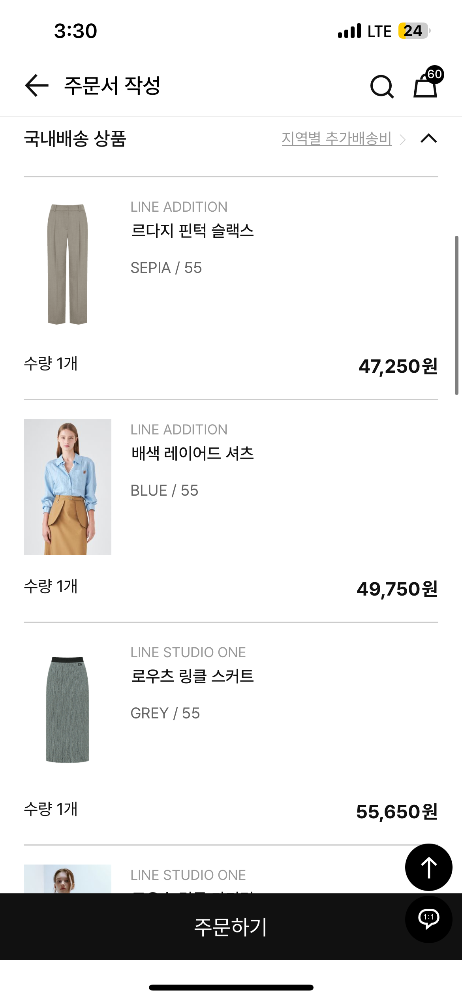
Task: Open the search magnifier icon
Action: [382, 86]
